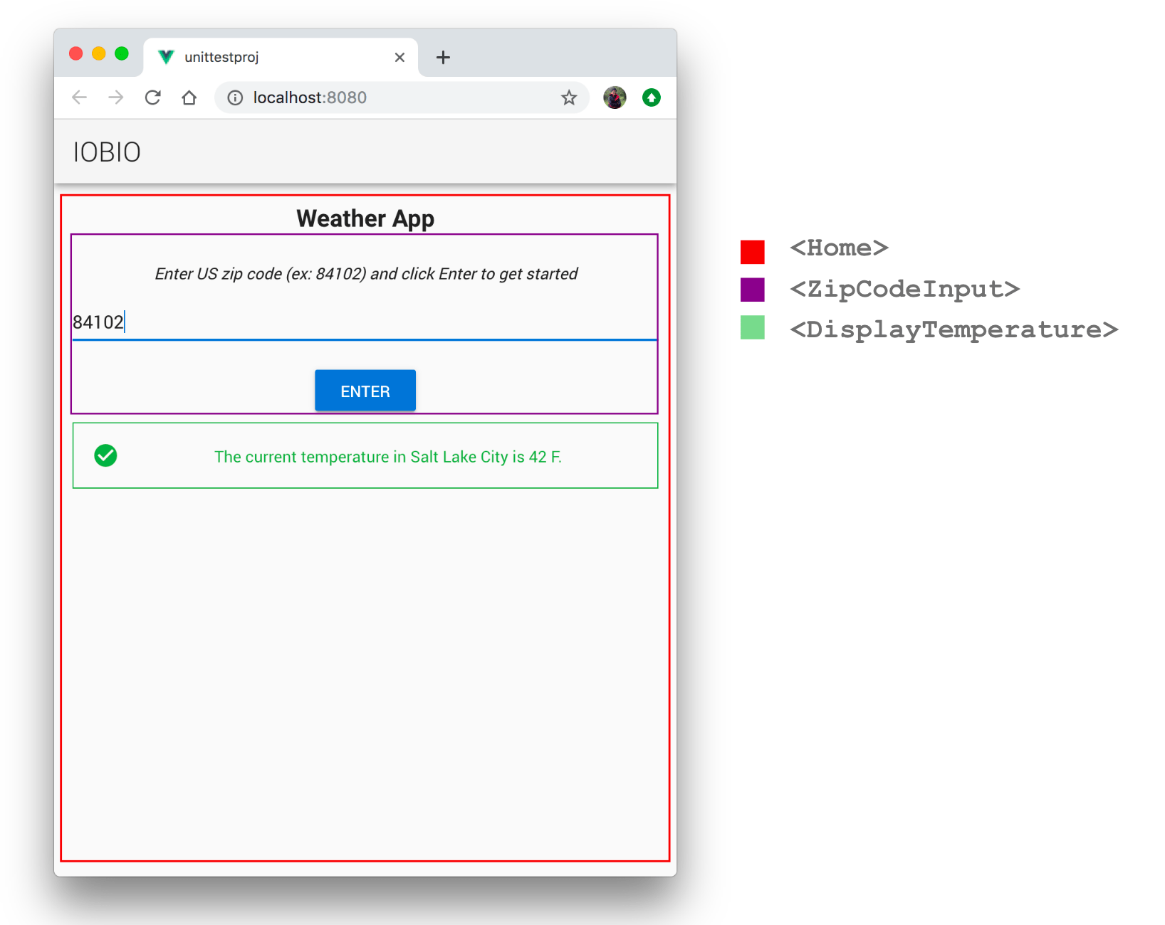The image size is (1165, 925).
Task: Click the yellow minimize traffic-light circle
Action: click(99, 53)
